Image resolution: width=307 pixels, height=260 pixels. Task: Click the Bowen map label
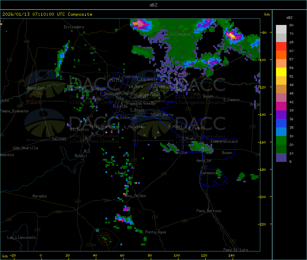click(x=227, y=153)
